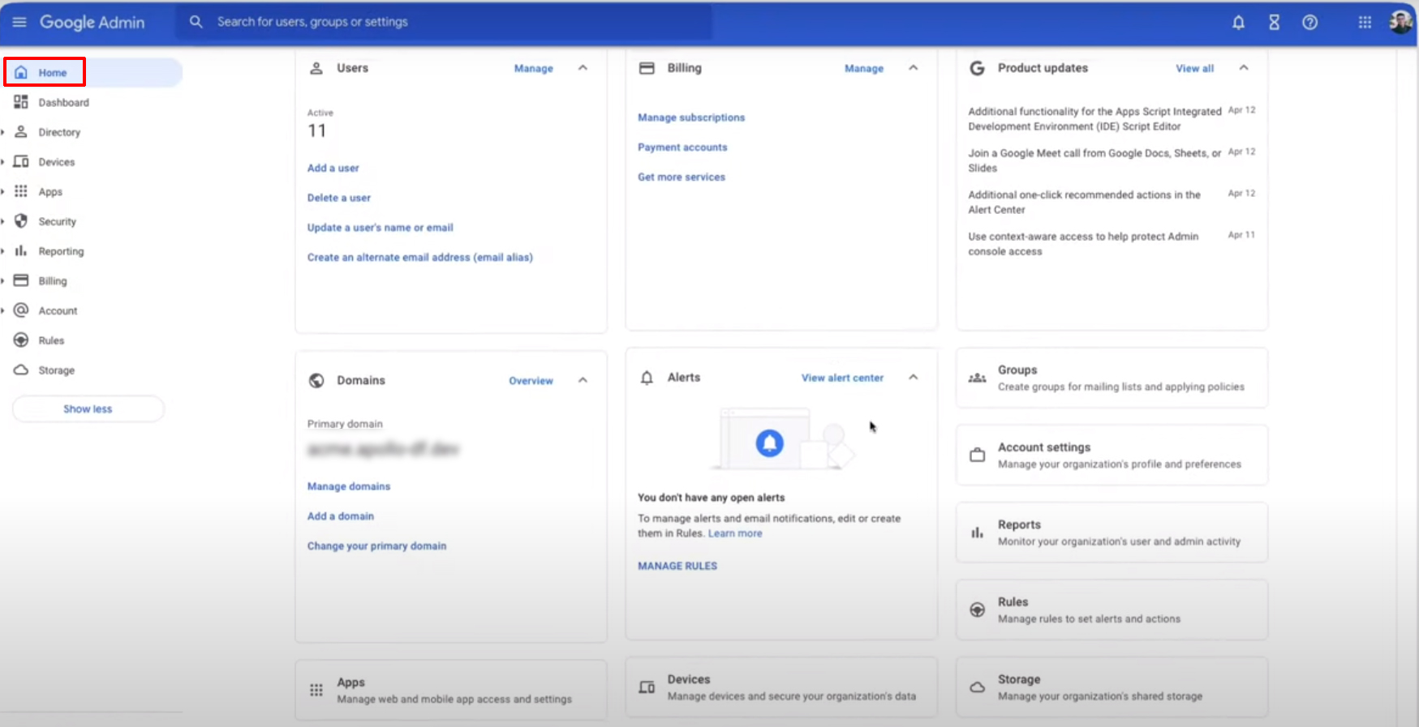
Task: Click Add a user link
Action: (x=333, y=169)
